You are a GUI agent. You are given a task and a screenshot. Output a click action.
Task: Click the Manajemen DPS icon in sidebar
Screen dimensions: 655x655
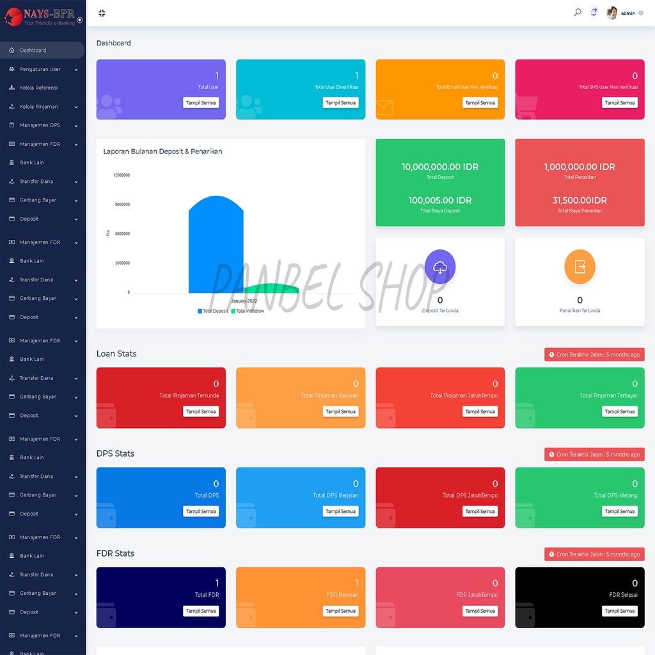[x=12, y=125]
